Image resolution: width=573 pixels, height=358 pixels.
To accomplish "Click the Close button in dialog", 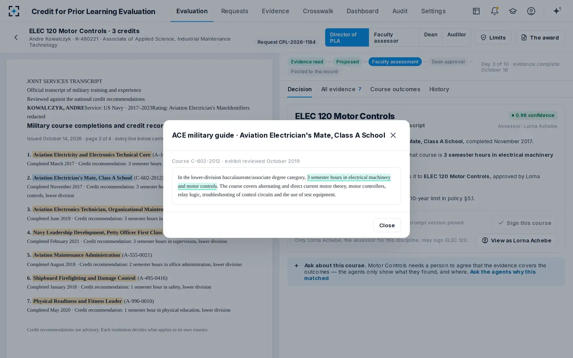I will tap(387, 225).
